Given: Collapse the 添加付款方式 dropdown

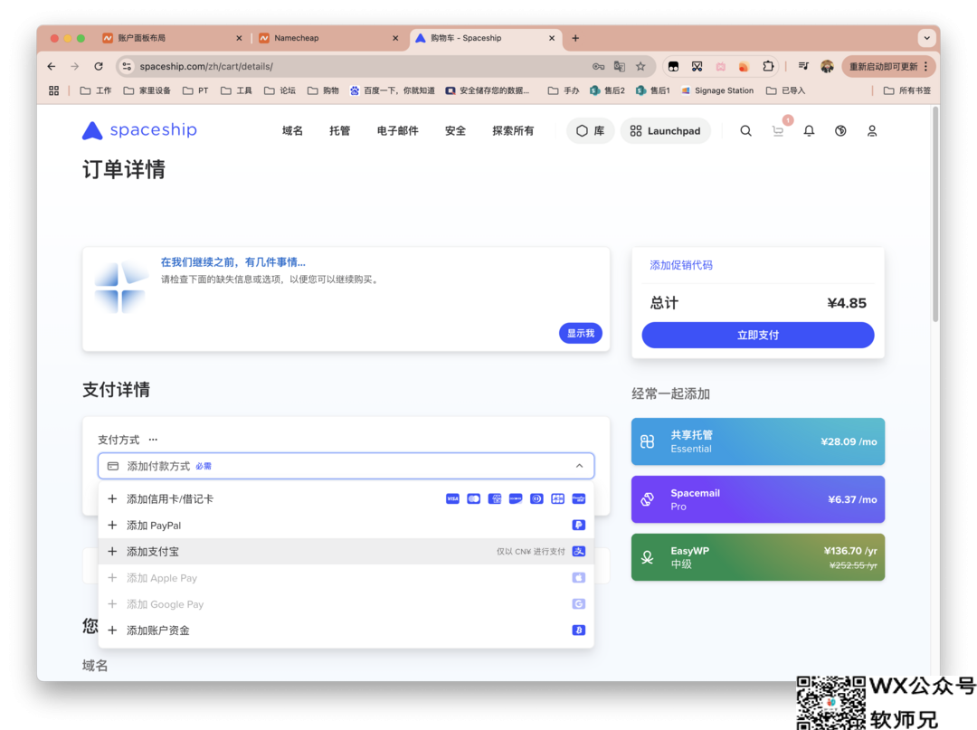Looking at the screenshot, I should (579, 466).
